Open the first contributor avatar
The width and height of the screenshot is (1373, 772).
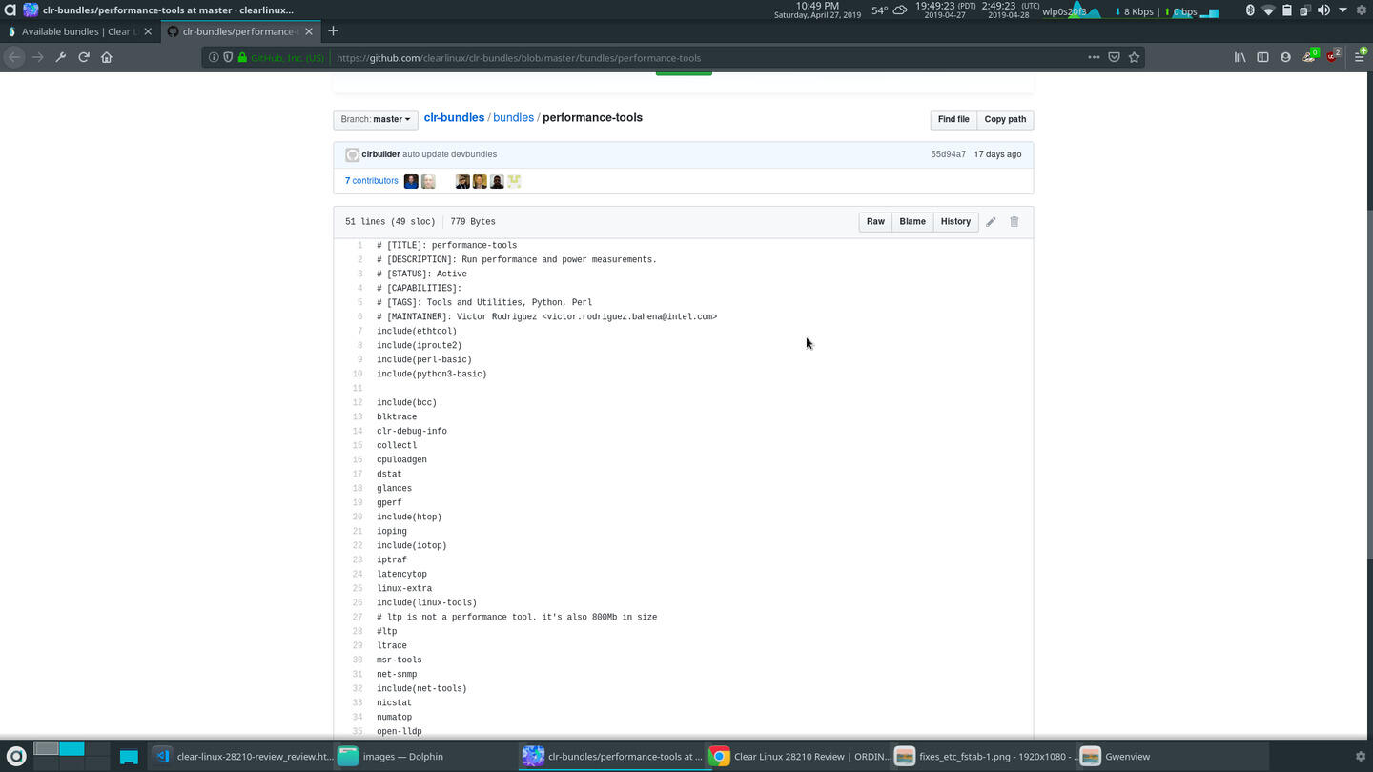(x=411, y=181)
